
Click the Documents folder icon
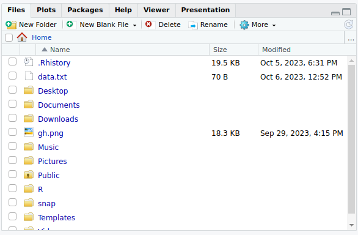tap(29, 105)
